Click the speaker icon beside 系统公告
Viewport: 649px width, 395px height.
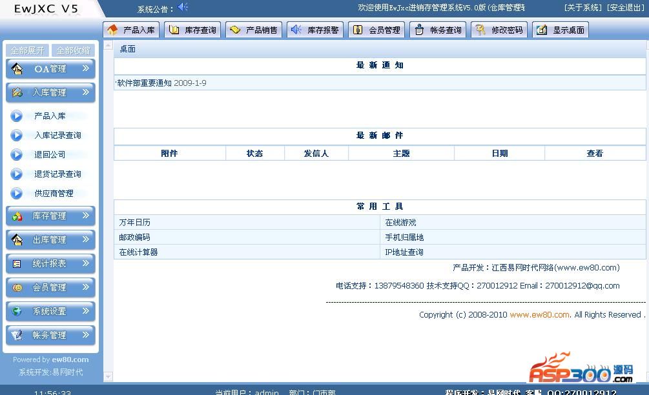pyautogui.click(x=183, y=7)
